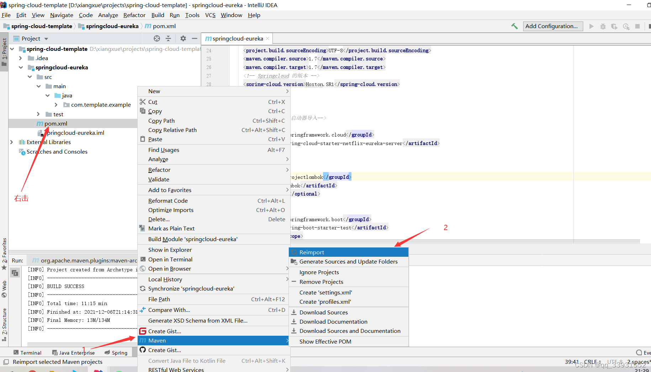The image size is (651, 372).
Task: Collapse the springcloud-eureka module node
Action: click(x=21, y=67)
